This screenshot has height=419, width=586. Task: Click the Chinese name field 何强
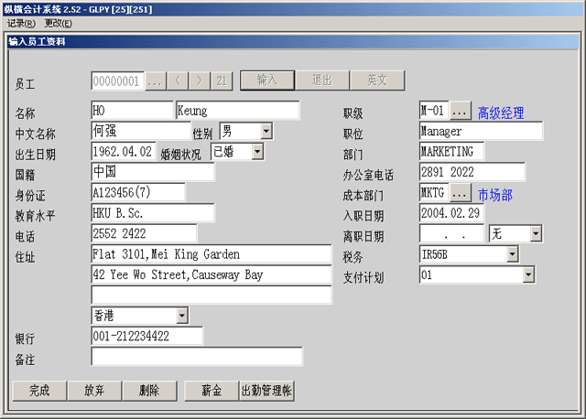(x=141, y=131)
